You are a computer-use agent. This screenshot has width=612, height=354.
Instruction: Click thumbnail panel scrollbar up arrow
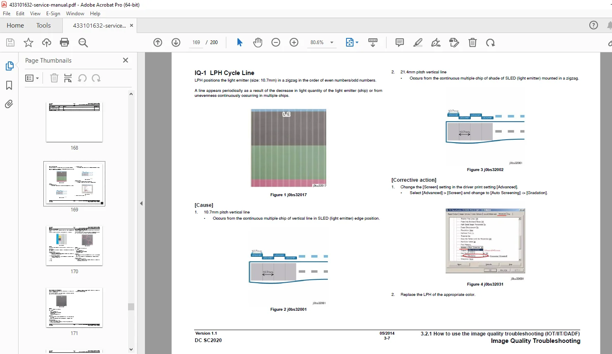coord(131,94)
